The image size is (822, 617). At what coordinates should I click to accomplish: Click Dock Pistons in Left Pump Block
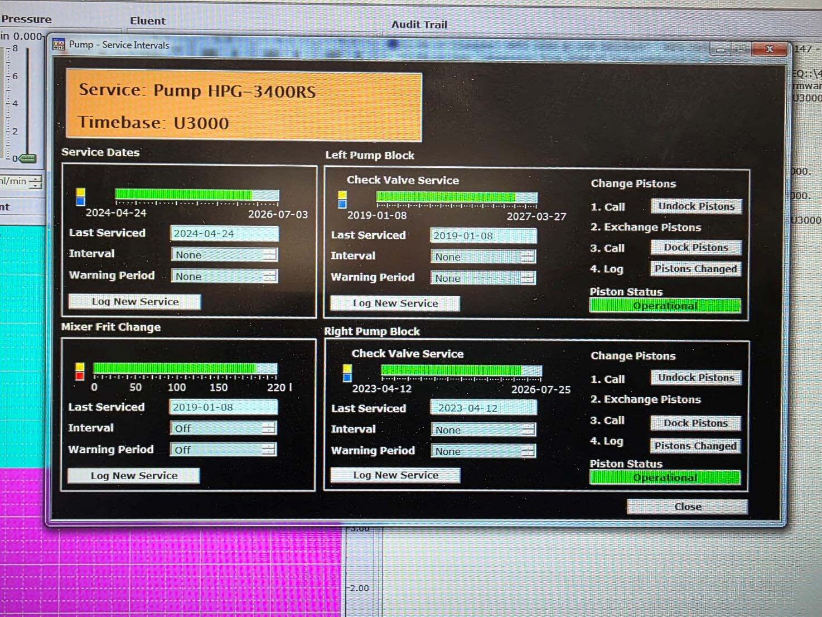696,248
